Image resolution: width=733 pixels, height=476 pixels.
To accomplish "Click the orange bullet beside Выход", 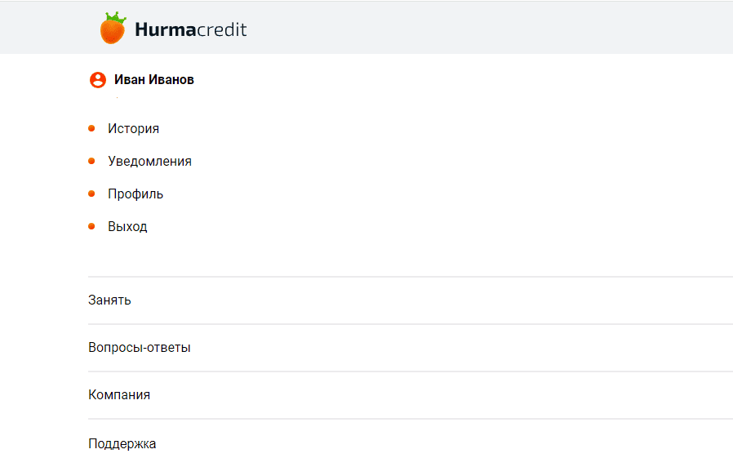I will click(92, 226).
